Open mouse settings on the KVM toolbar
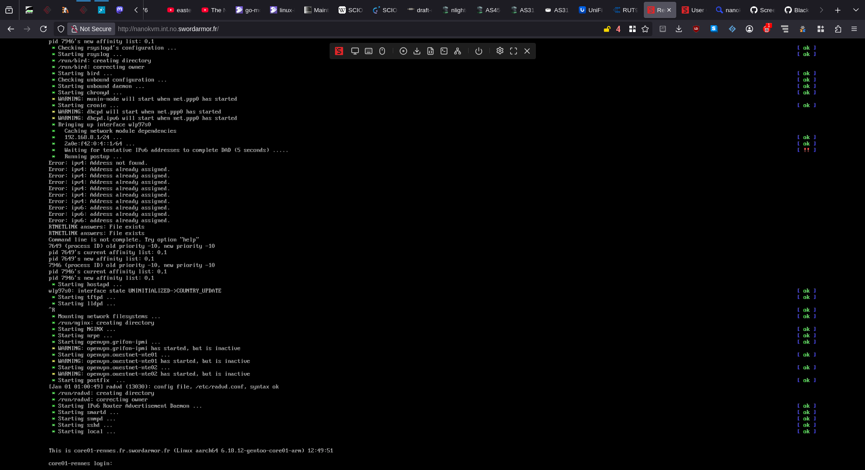 [x=382, y=51]
